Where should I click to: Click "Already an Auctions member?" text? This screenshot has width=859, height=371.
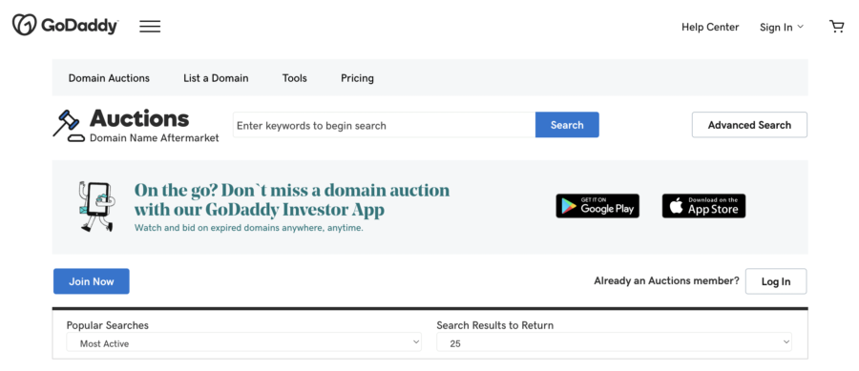click(667, 280)
